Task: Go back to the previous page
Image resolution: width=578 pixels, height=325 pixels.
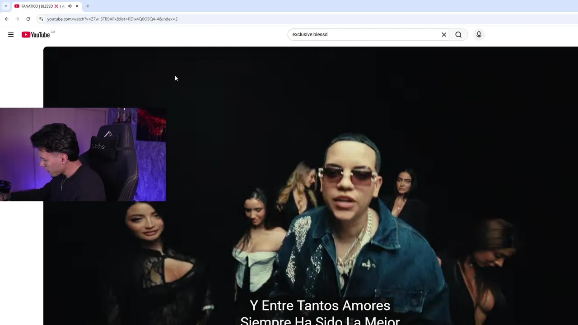Action: [6, 19]
